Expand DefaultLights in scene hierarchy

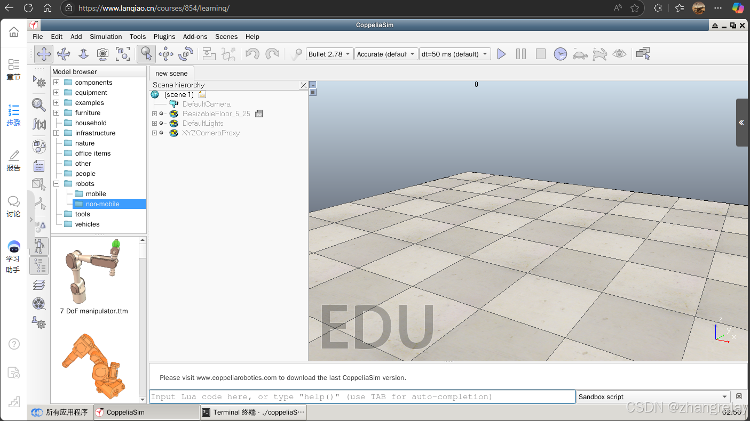pos(154,123)
